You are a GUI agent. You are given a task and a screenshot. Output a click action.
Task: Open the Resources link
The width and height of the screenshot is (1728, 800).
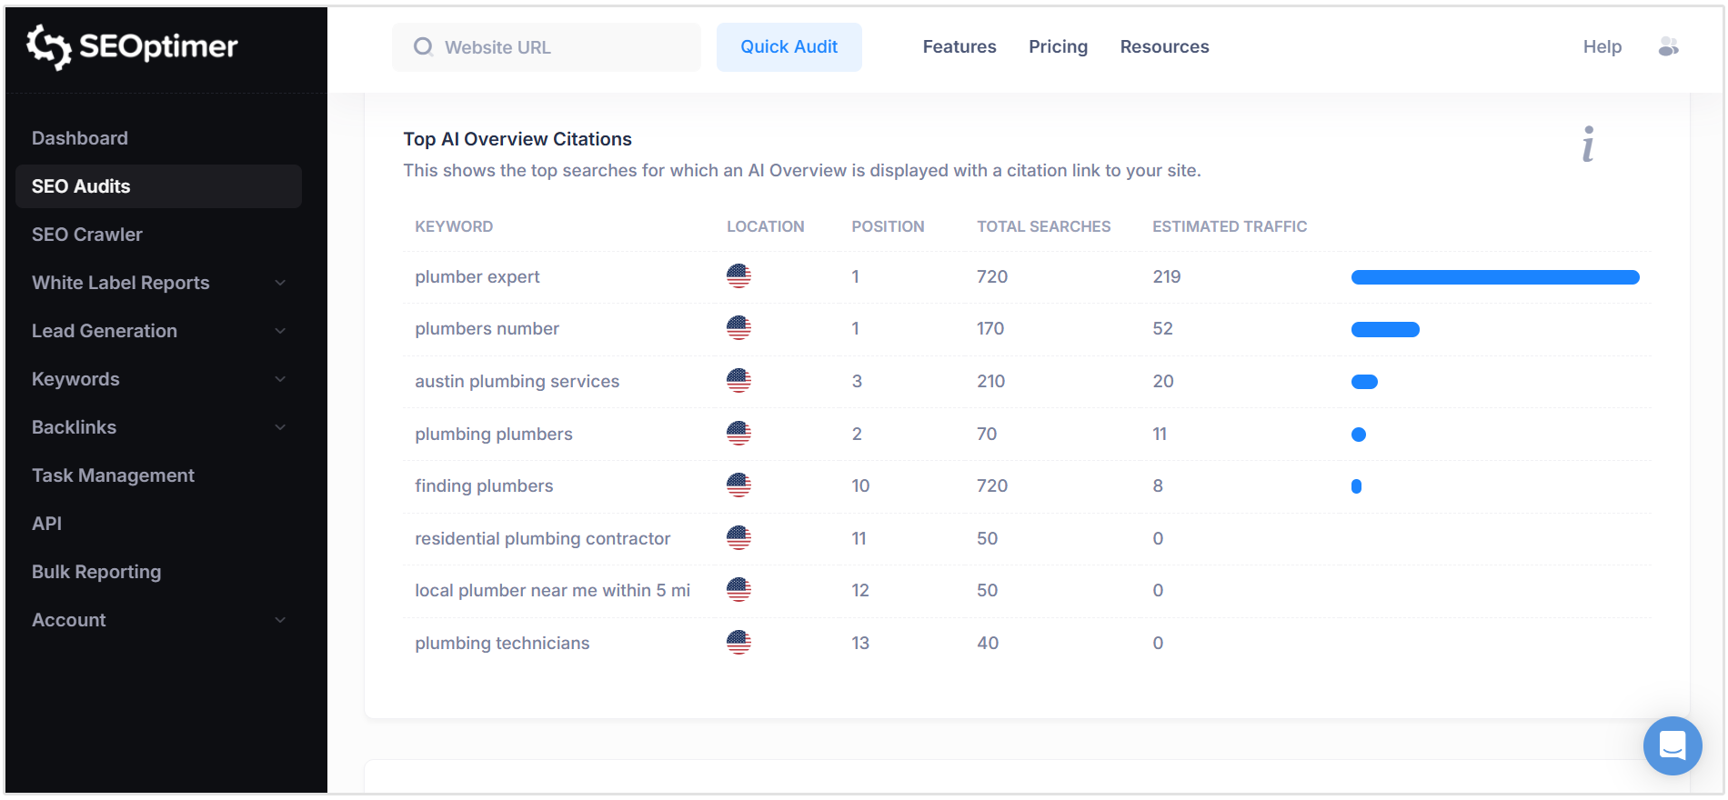pos(1164,46)
